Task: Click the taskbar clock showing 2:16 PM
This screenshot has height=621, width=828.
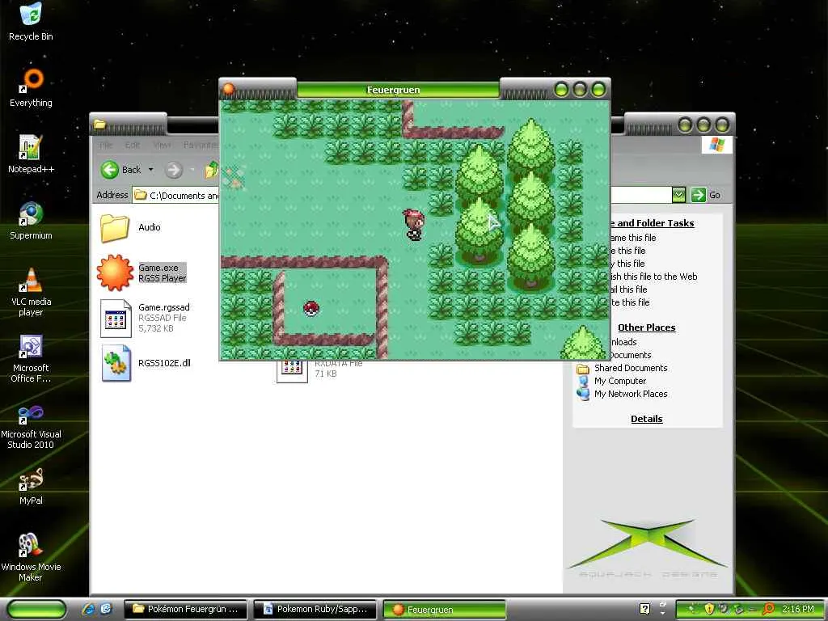Action: tap(797, 609)
